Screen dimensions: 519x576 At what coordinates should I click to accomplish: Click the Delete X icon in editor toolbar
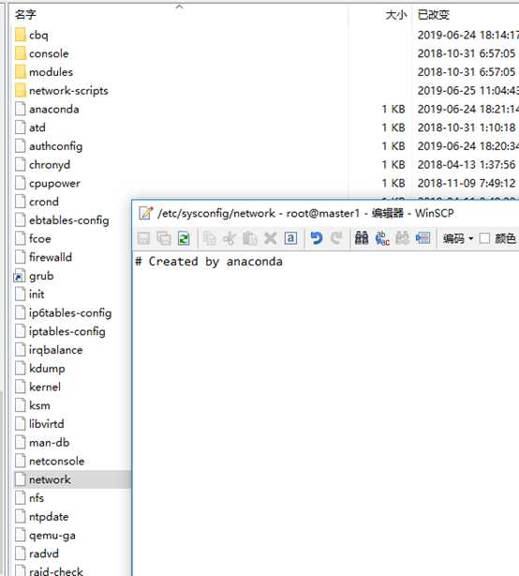(x=271, y=238)
